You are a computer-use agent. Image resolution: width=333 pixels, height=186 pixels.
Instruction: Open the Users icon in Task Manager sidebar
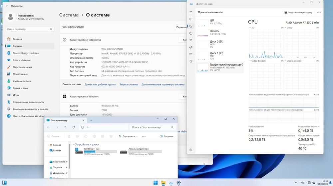pos(191,47)
